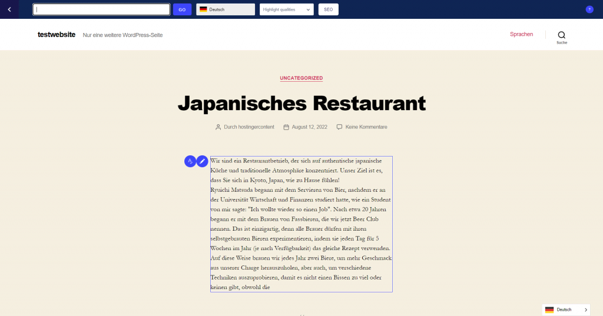Focus the URL input field in toolbar

pos(101,9)
